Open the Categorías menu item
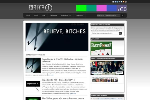Viewport: 150px width, 100px height. (x=79, y=15)
